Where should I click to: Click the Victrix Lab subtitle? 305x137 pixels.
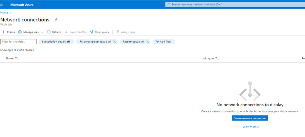pos(6,25)
